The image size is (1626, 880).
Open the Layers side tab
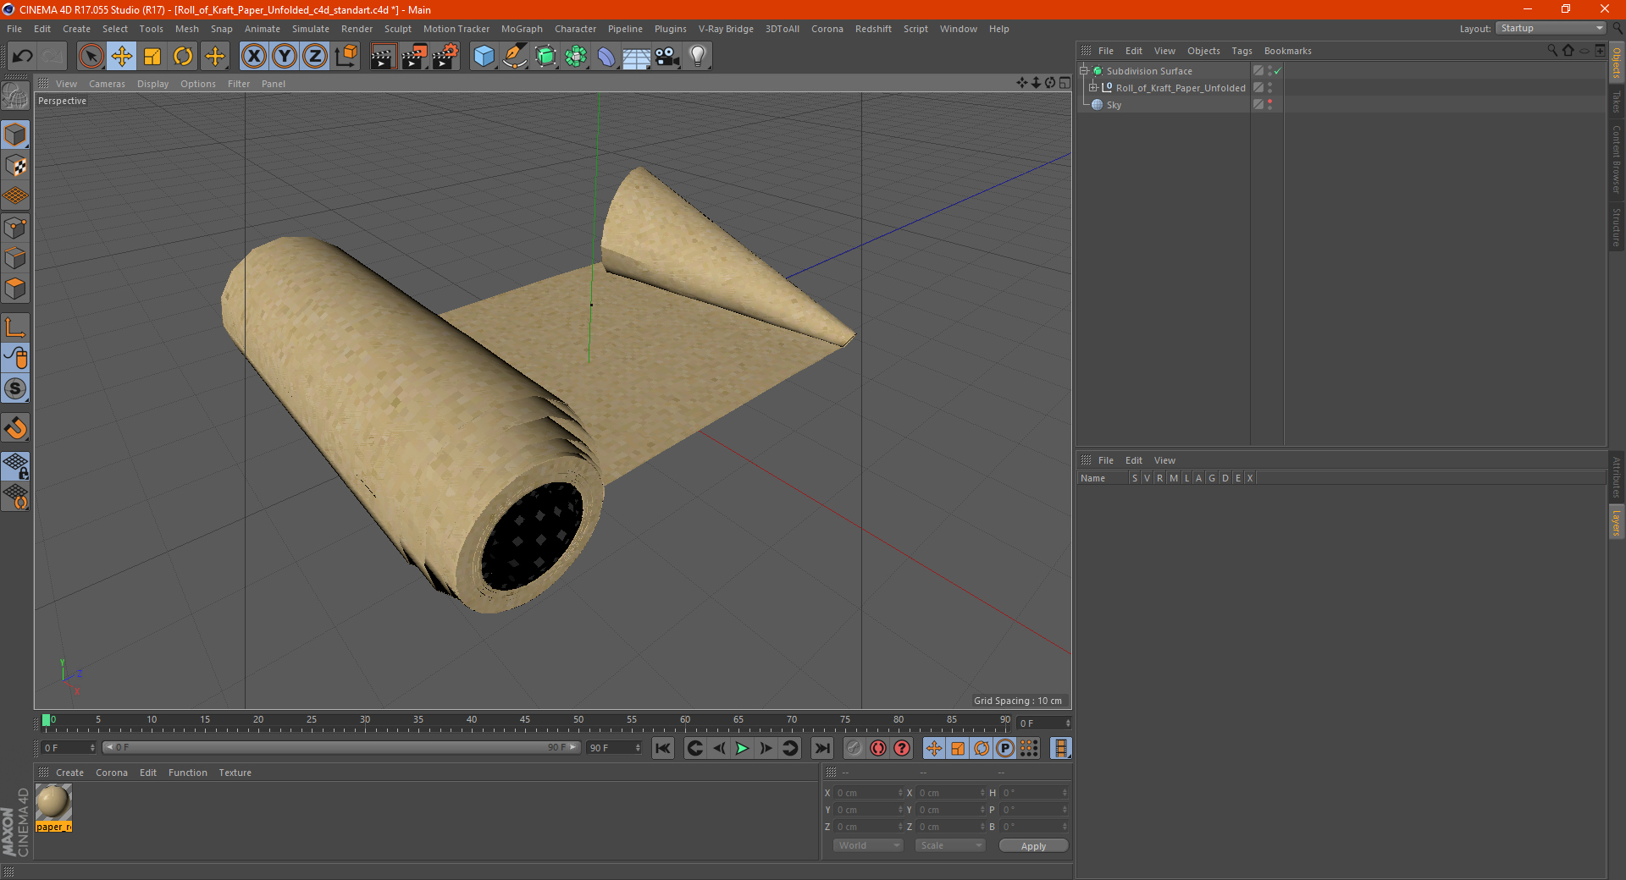[x=1617, y=522]
